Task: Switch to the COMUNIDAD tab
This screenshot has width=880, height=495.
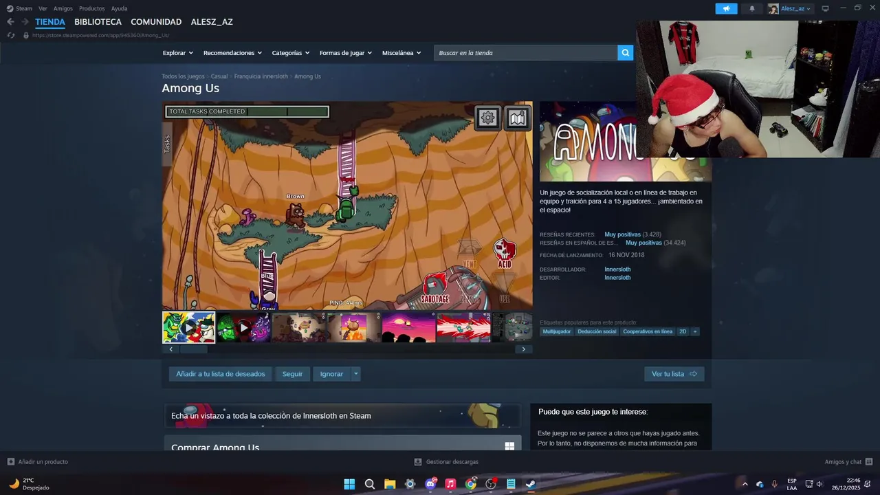Action: (x=156, y=22)
